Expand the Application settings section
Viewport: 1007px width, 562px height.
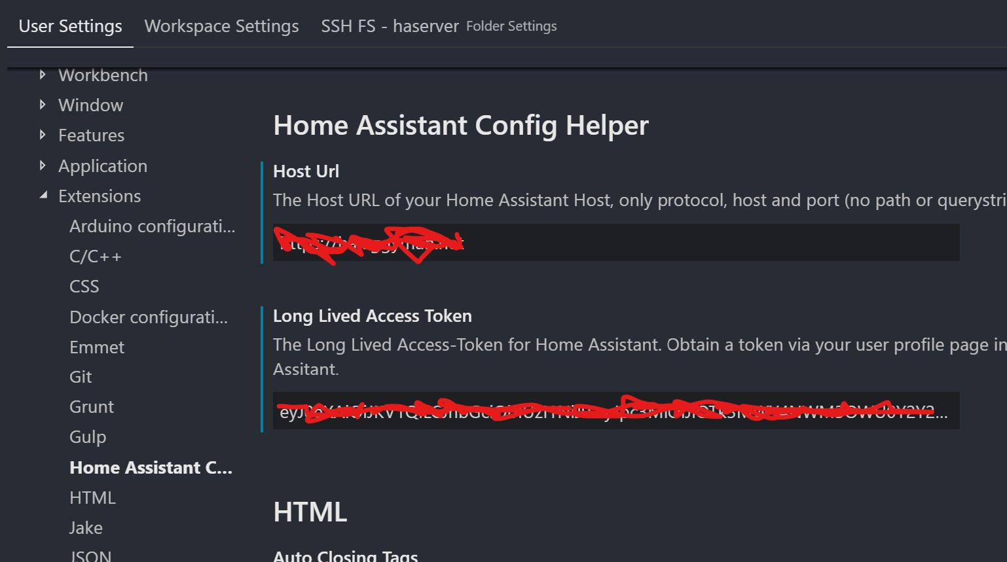(x=103, y=166)
